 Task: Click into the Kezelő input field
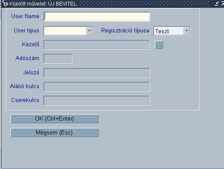click(97, 45)
